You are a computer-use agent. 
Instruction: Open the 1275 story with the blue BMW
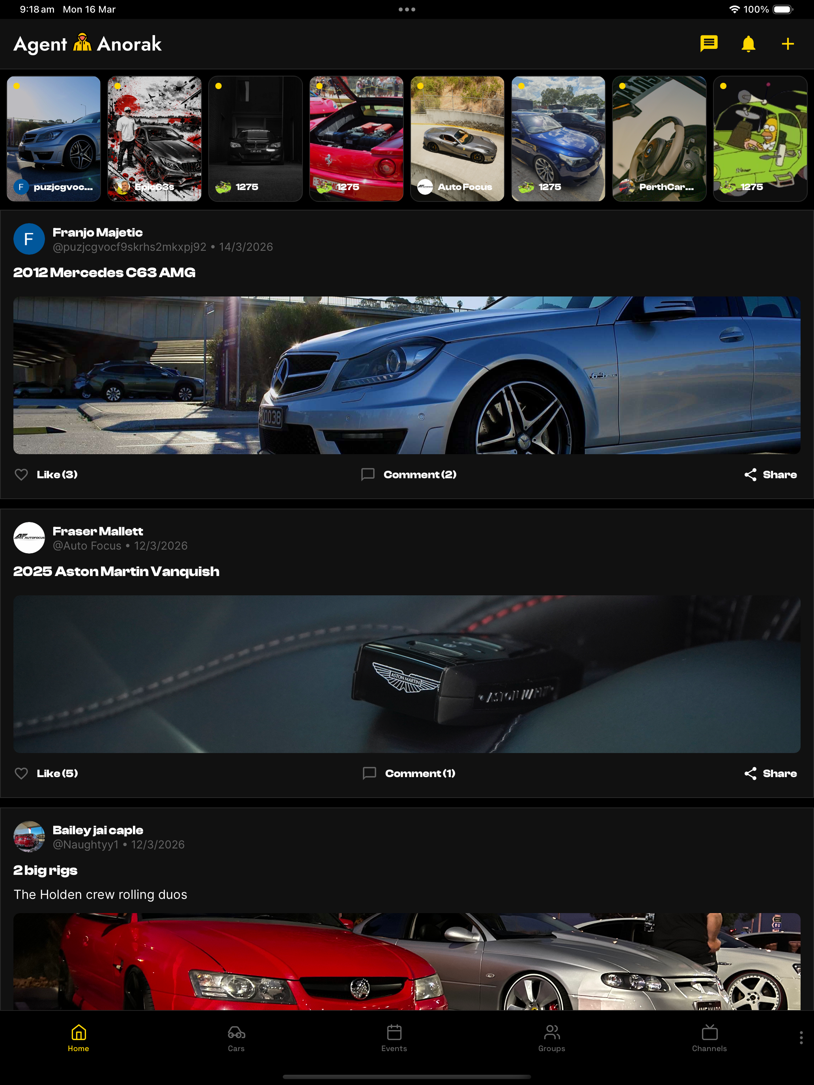[x=558, y=139]
